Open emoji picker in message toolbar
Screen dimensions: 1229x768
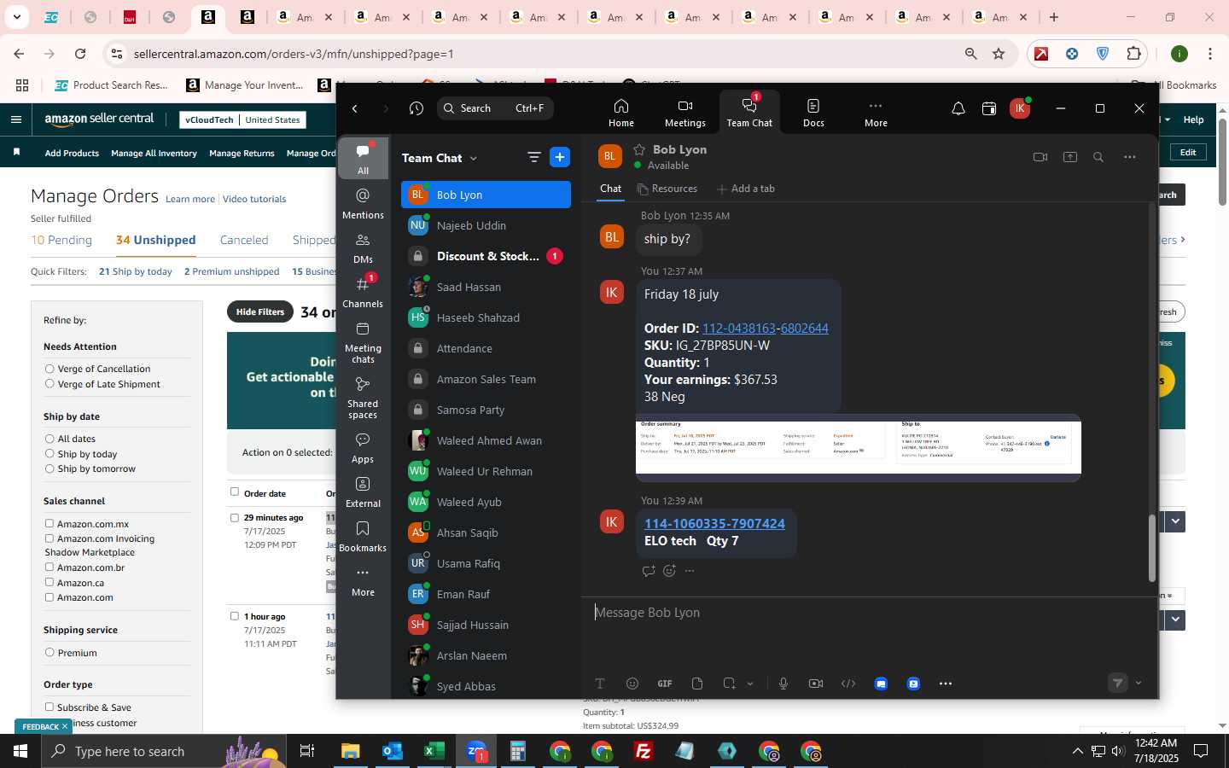coord(632,684)
